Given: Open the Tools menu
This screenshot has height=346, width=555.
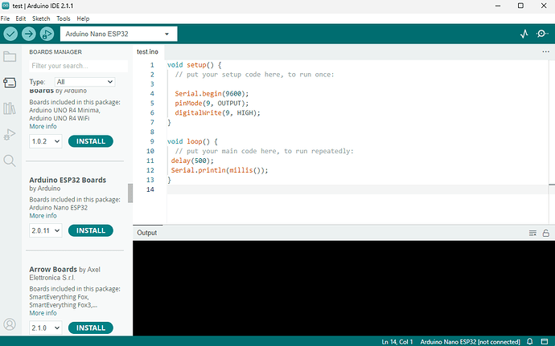Looking at the screenshot, I should coord(64,18).
